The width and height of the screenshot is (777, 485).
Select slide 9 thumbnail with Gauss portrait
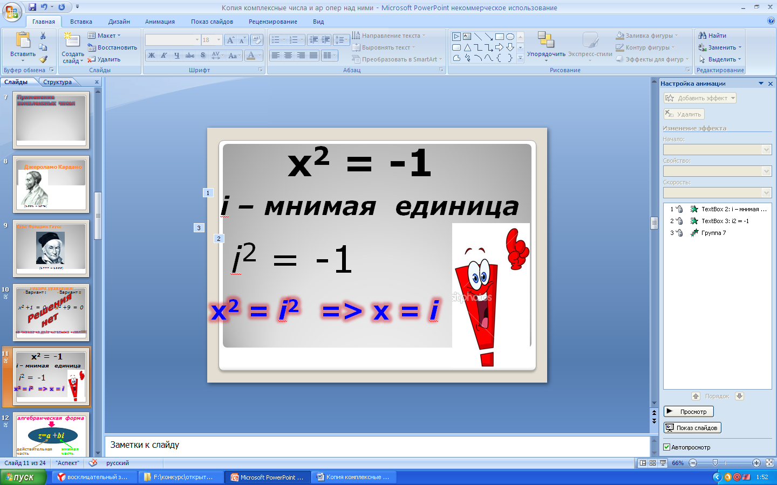point(51,247)
